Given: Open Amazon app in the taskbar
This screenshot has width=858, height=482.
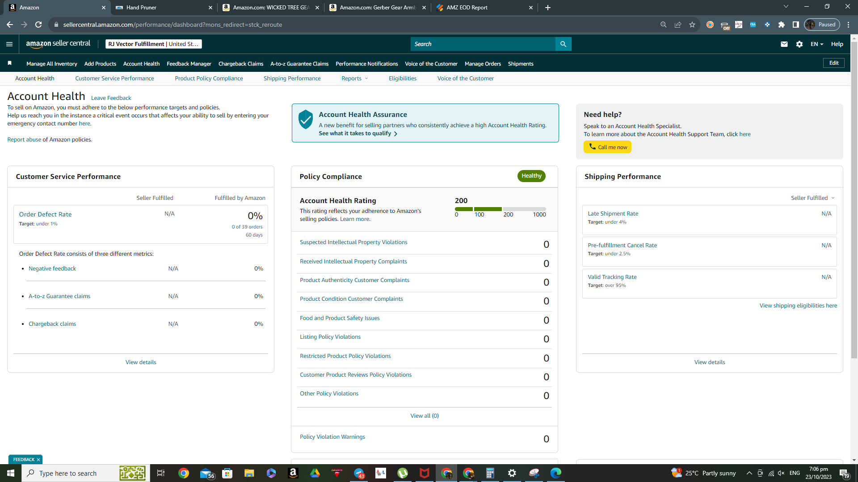Looking at the screenshot, I should [293, 473].
